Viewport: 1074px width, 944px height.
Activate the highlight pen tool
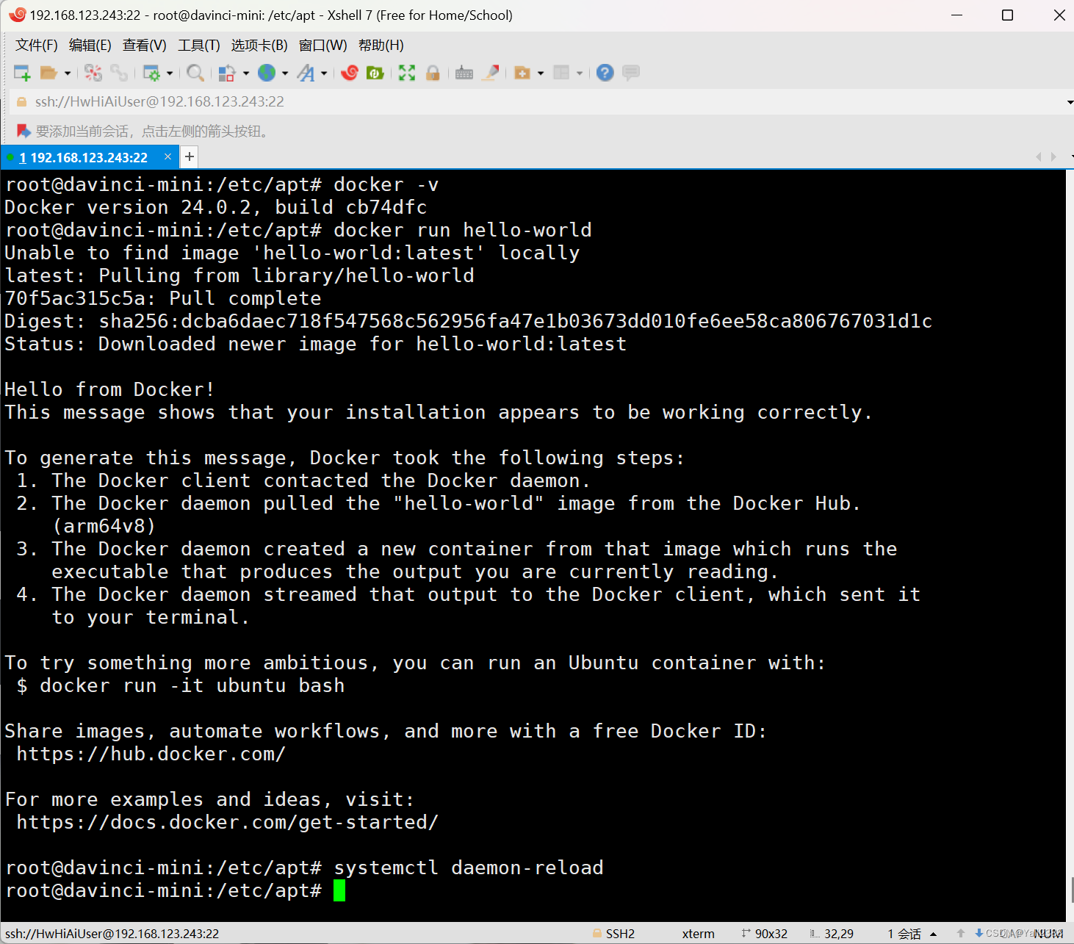pyautogui.click(x=491, y=72)
